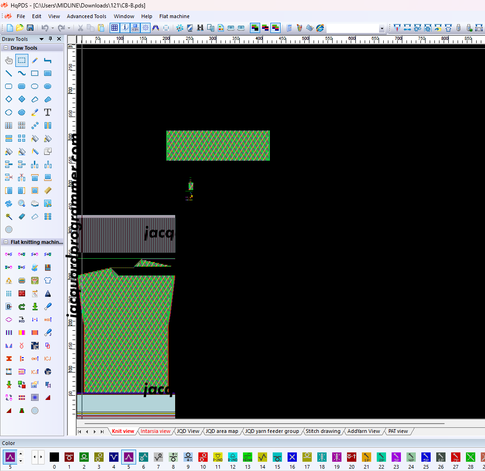Pick the filled diamond shape tool
The width and height of the screenshot is (485, 471).
pos(21,99)
